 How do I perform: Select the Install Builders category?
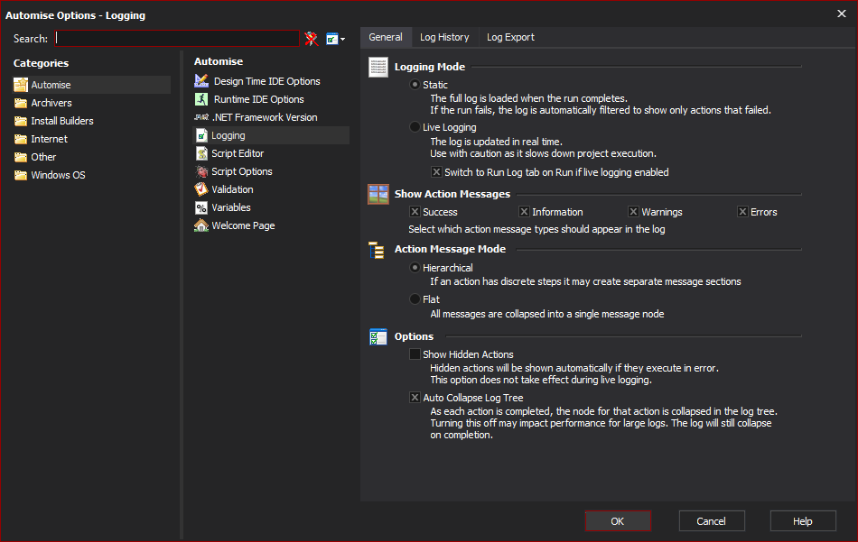coord(62,121)
